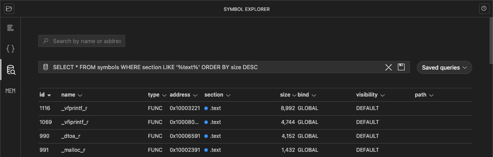
Task: Click the SYMBOL EXPLORER title text
Action: (246, 9)
